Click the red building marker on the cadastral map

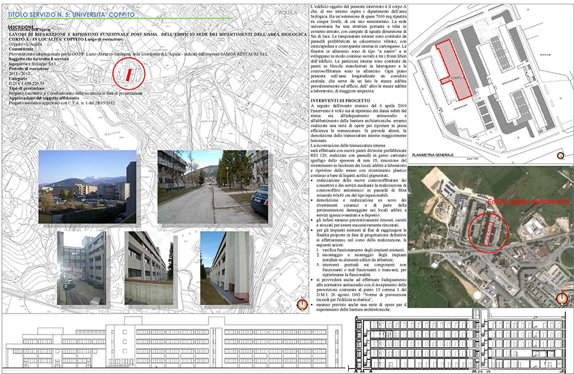128,74
